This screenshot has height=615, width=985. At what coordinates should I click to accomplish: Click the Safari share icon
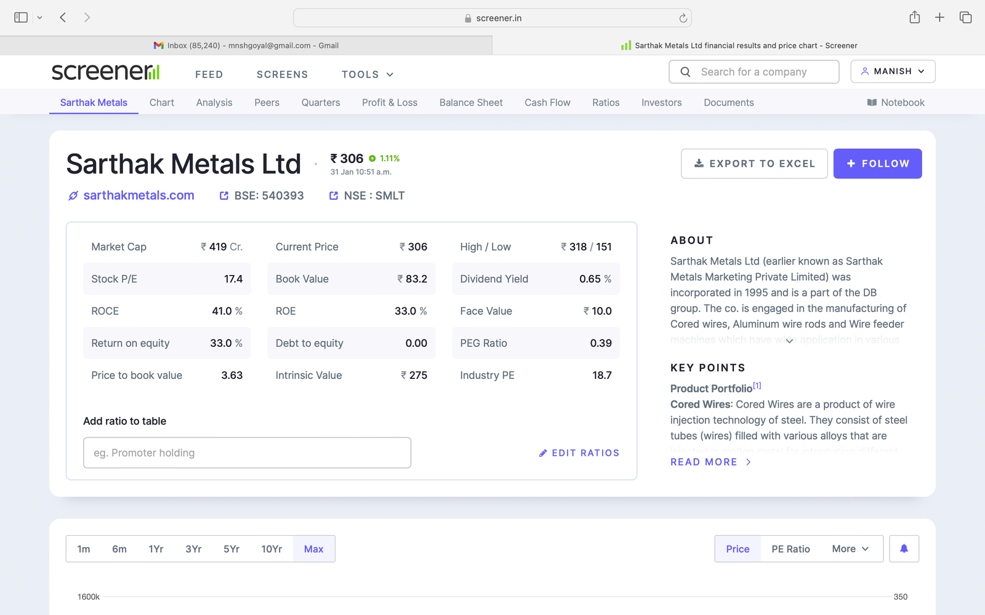[914, 18]
